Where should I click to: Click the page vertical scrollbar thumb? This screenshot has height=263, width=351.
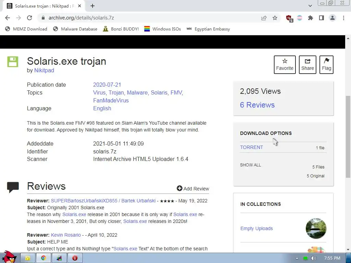click(x=348, y=136)
